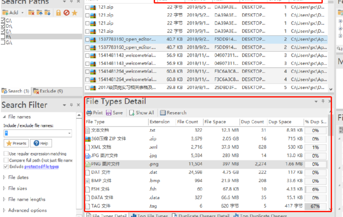
Task: Tick the checkbox for 121.zip dated 2019/6/5
Action: coord(87,7)
